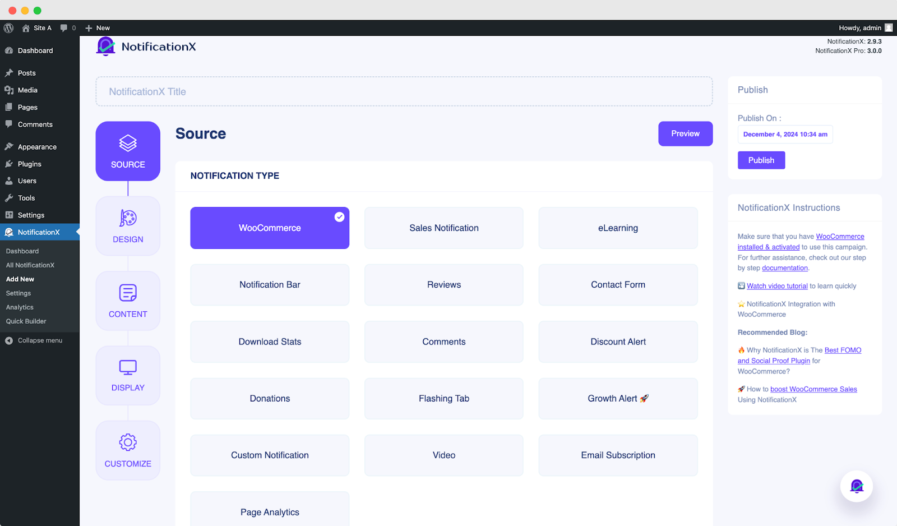Go to the Customize step
The height and width of the screenshot is (526, 897).
tap(128, 450)
